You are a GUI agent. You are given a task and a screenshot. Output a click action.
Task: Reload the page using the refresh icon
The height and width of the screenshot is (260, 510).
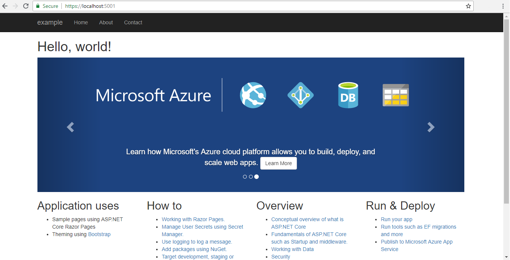[25, 6]
